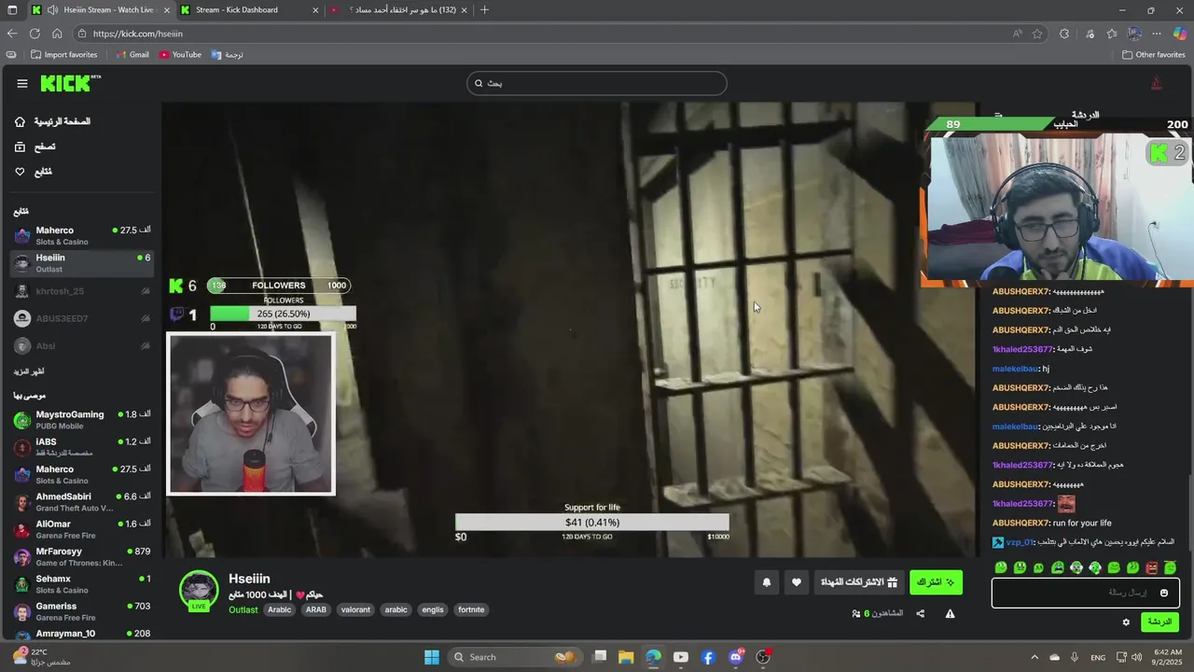The width and height of the screenshot is (1194, 672).
Task: Open Import favorites bookmark
Action: [x=63, y=55]
